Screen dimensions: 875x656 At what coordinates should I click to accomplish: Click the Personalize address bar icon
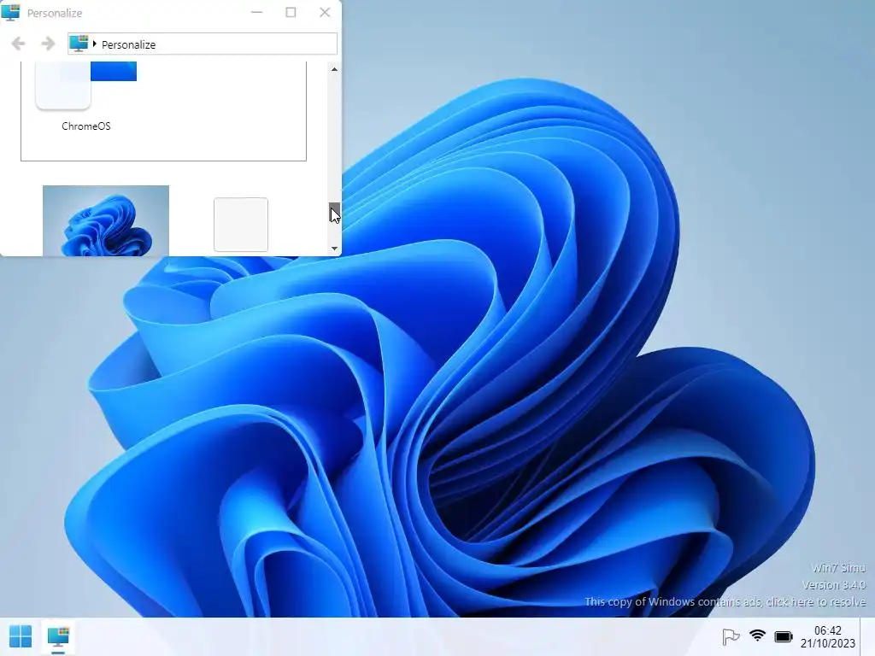tap(79, 44)
